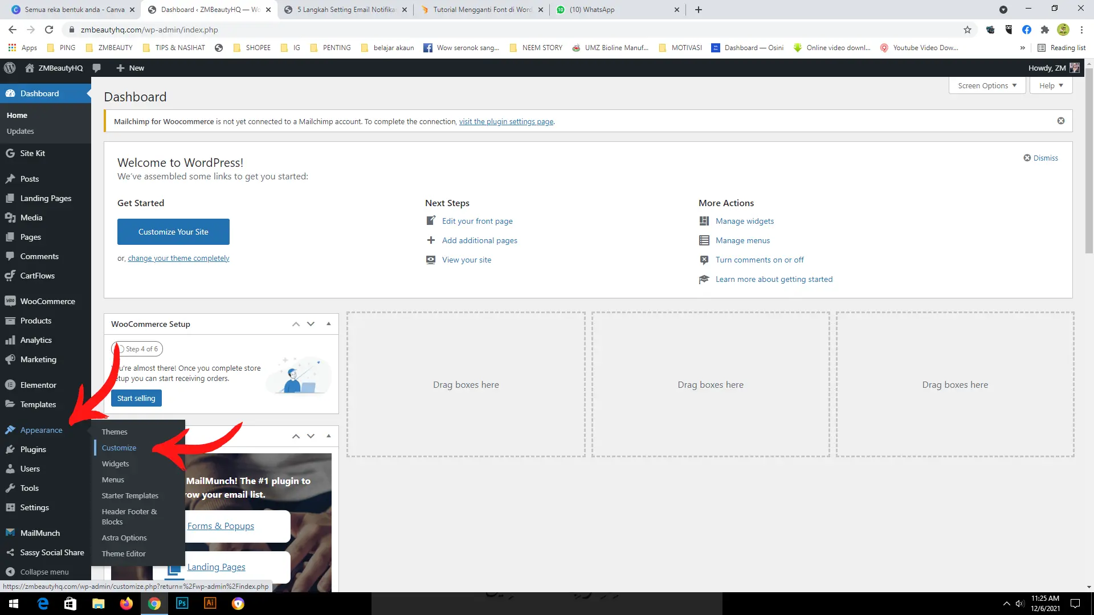
Task: Click the Manage widgets link
Action: coord(745,221)
